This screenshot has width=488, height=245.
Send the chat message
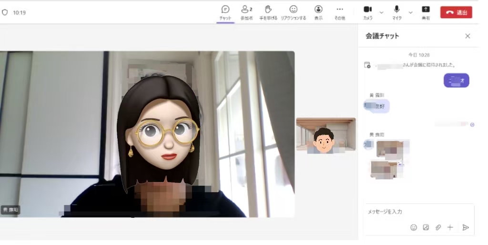466,227
